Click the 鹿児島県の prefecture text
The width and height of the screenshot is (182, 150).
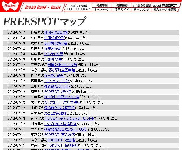pos(39,65)
